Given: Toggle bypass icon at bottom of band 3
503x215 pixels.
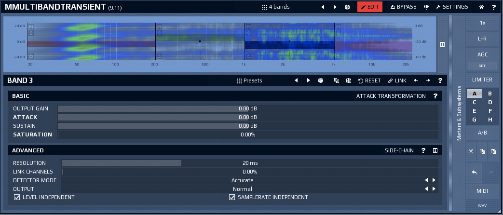Looking at the screenshot, I should [x=249, y=56].
